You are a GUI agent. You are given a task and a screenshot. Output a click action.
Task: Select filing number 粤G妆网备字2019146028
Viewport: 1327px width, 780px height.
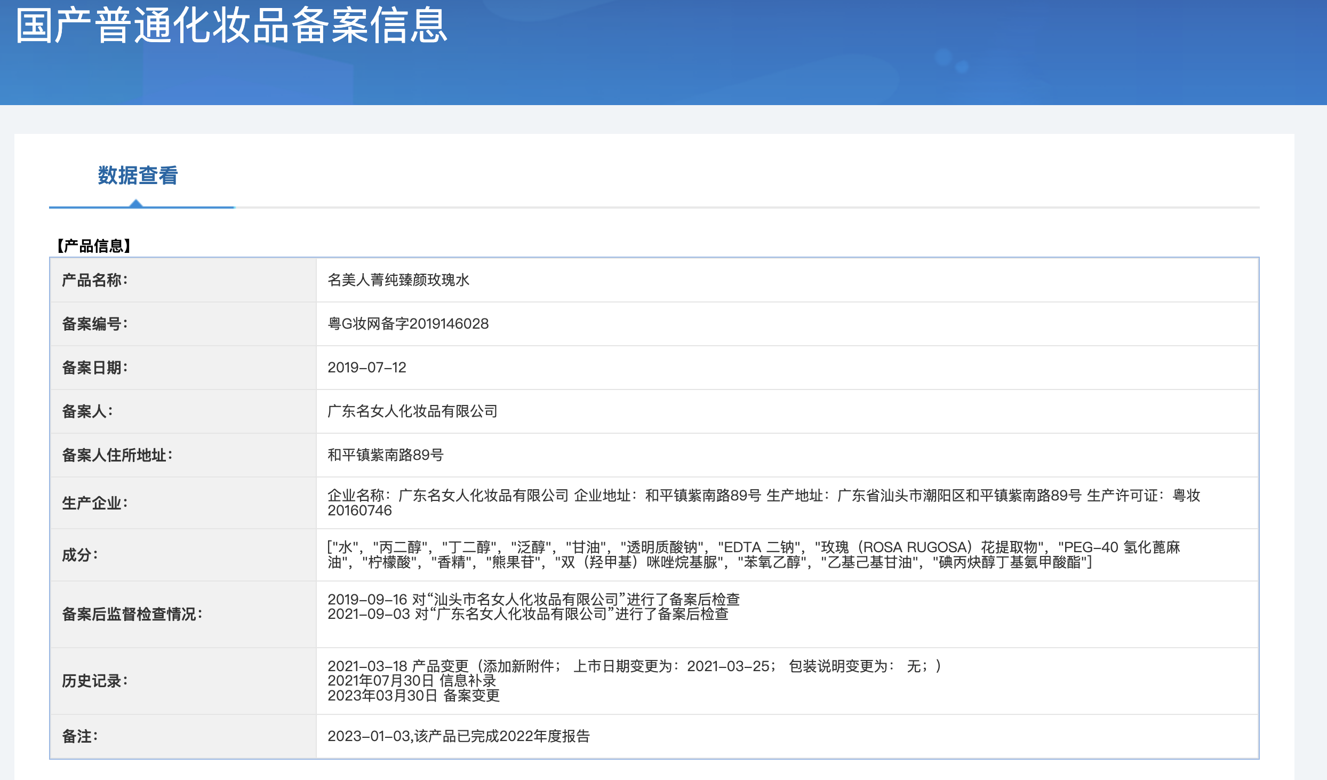point(408,324)
